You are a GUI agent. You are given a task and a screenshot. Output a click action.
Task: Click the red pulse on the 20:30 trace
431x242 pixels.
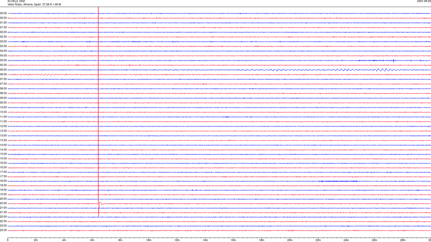coord(101,203)
